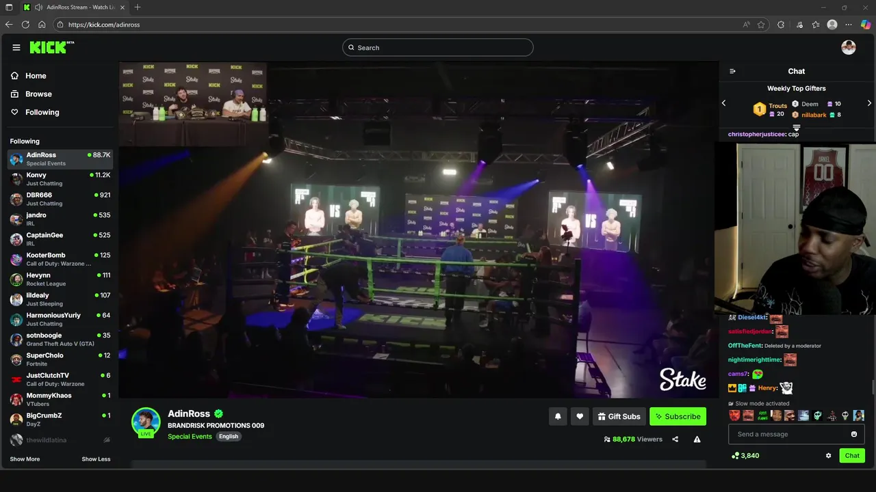Insert the green 'gang' text emote
The height and width of the screenshot is (492, 876).
coord(762,415)
